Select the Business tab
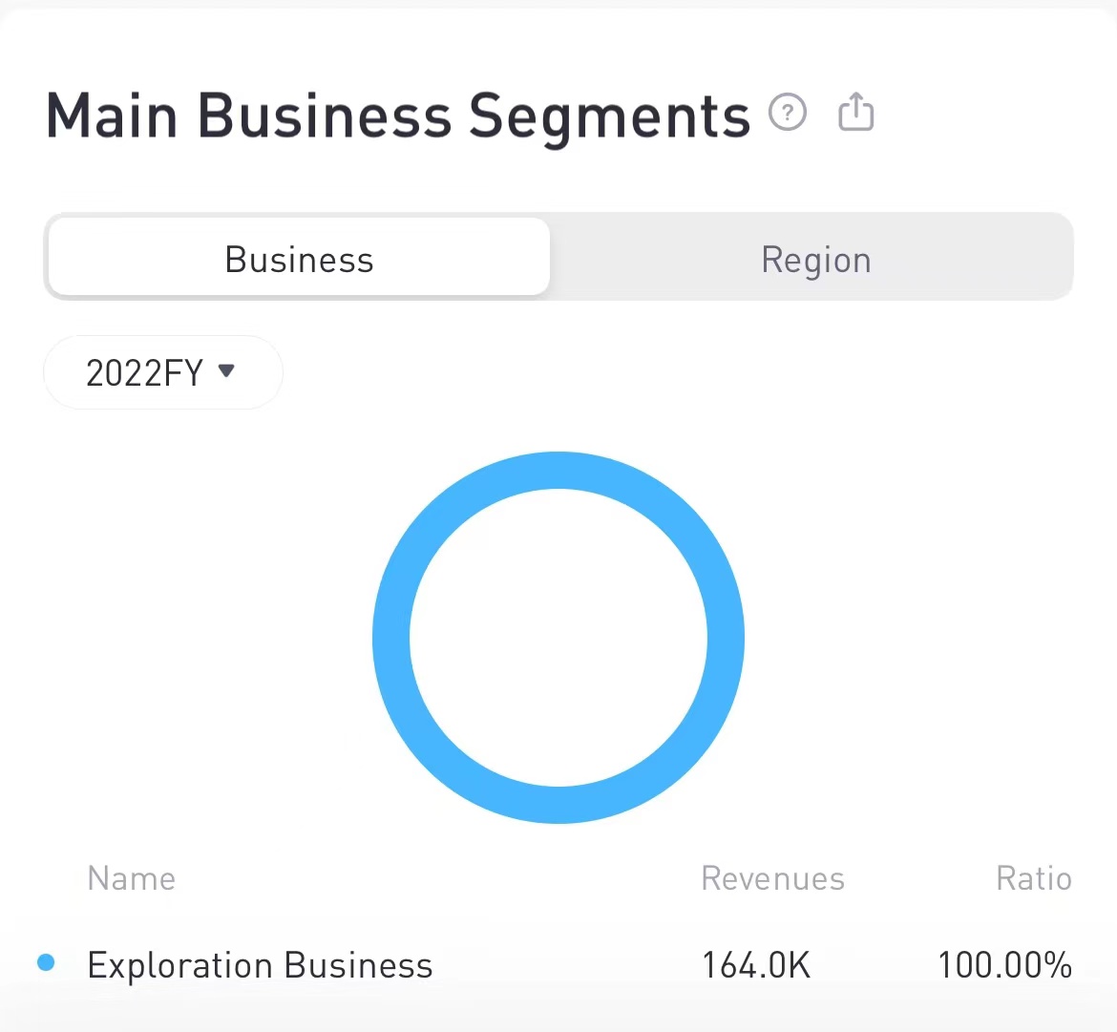The height and width of the screenshot is (1032, 1117). [x=299, y=260]
